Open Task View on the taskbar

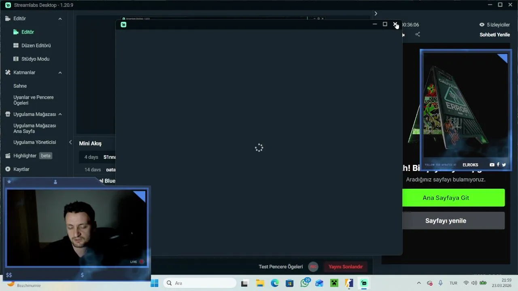coord(244,283)
